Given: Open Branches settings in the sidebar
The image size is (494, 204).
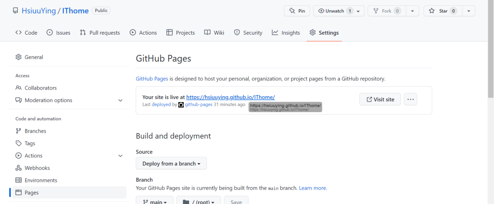Looking at the screenshot, I should pos(69,131).
